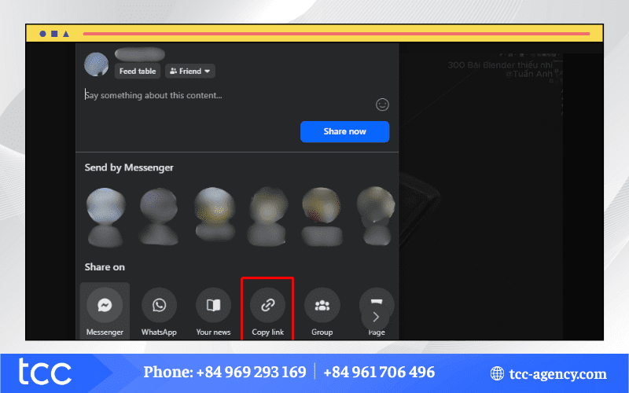Click the Say something about this content field
This screenshot has width=629, height=393.
tap(153, 95)
